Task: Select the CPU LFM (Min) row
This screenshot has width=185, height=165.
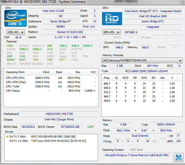Action: pyautogui.click(x=51, y=78)
